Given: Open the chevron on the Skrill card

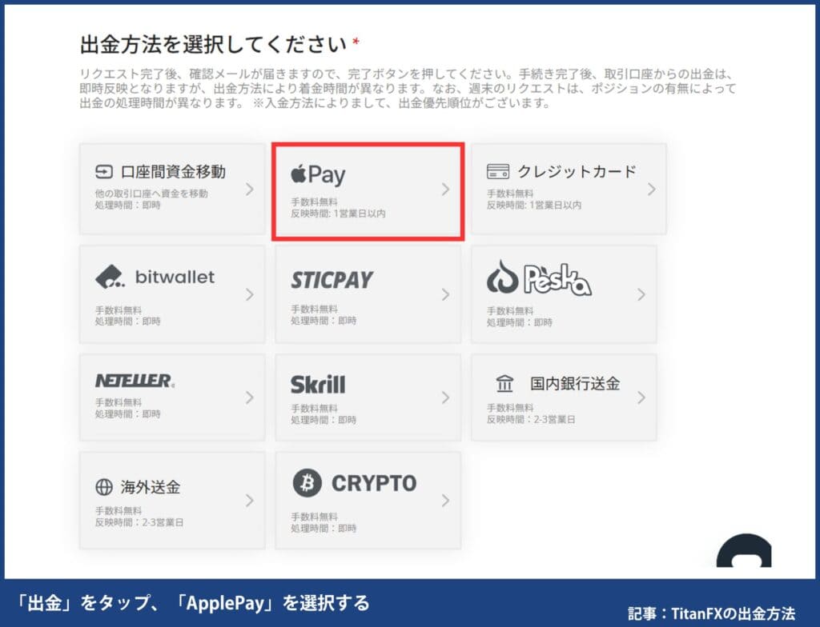Looking at the screenshot, I should [x=445, y=397].
